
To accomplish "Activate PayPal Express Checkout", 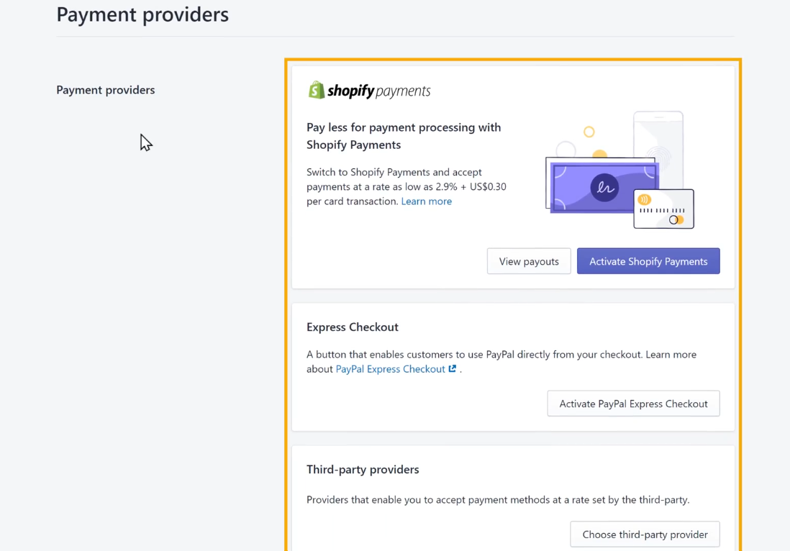I will click(633, 404).
